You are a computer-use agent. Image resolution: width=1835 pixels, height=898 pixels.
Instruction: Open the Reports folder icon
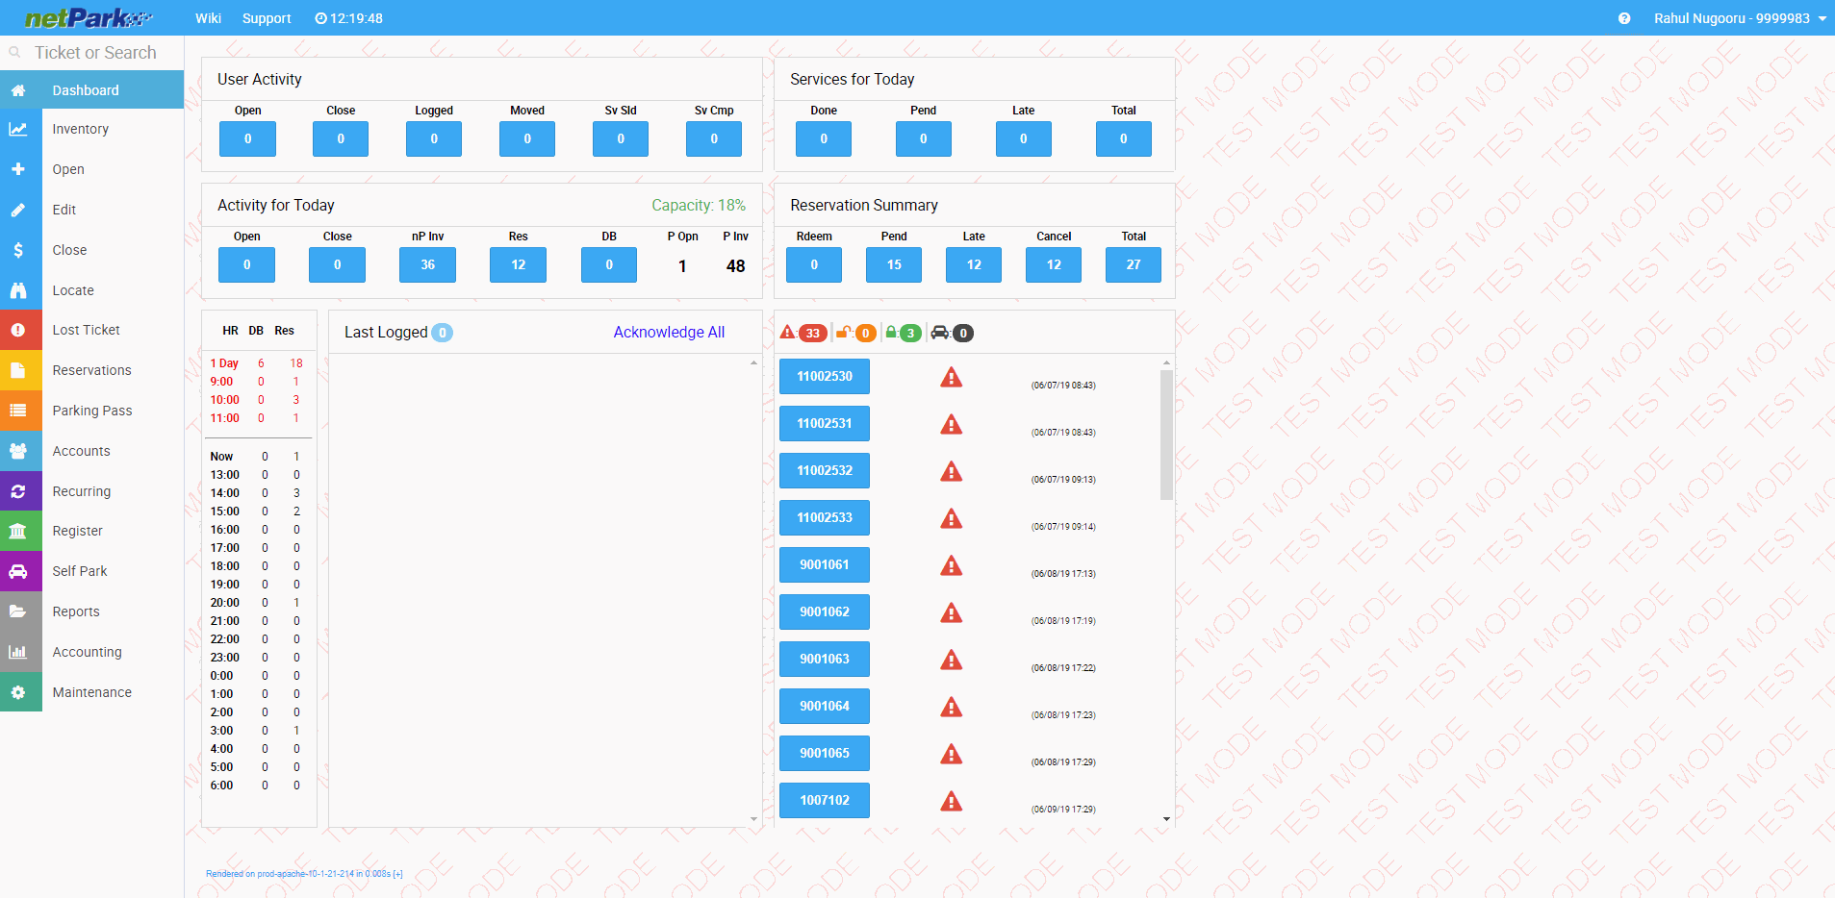18,611
